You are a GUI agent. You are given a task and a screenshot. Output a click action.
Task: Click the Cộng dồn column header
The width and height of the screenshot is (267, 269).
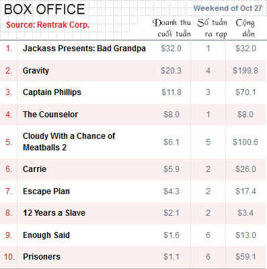[245, 28]
